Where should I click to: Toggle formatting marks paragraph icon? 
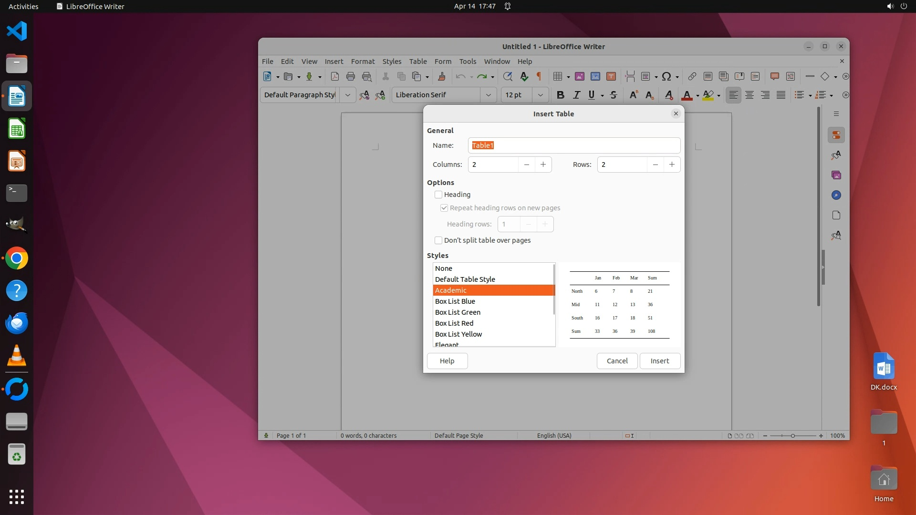point(539,76)
